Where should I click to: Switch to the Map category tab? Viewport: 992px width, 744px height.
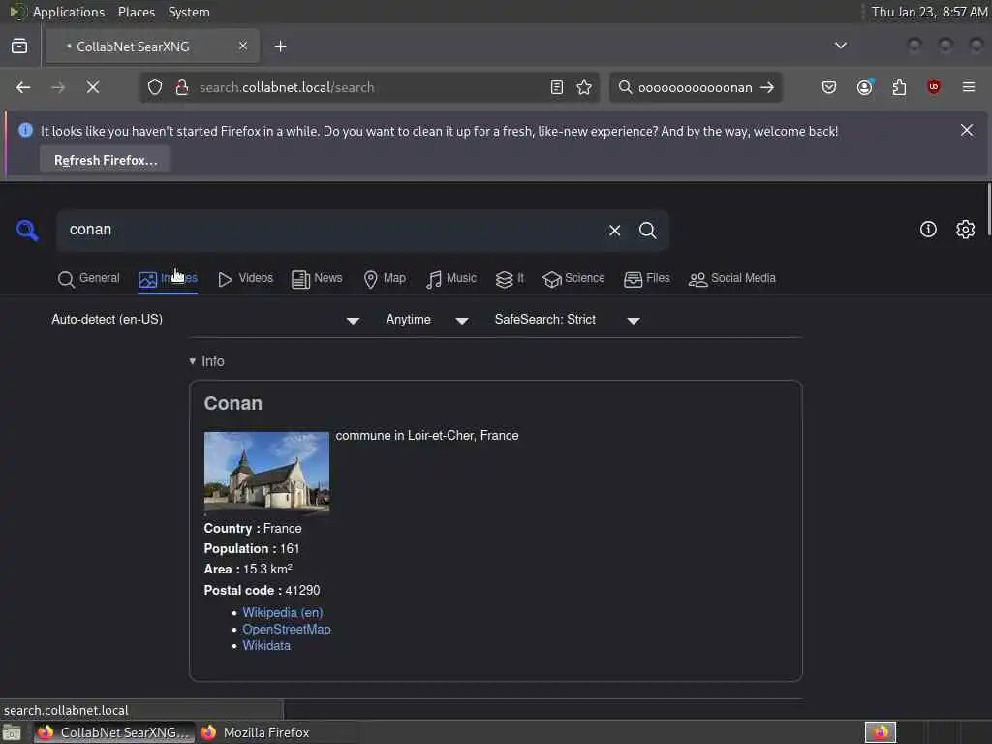(385, 278)
